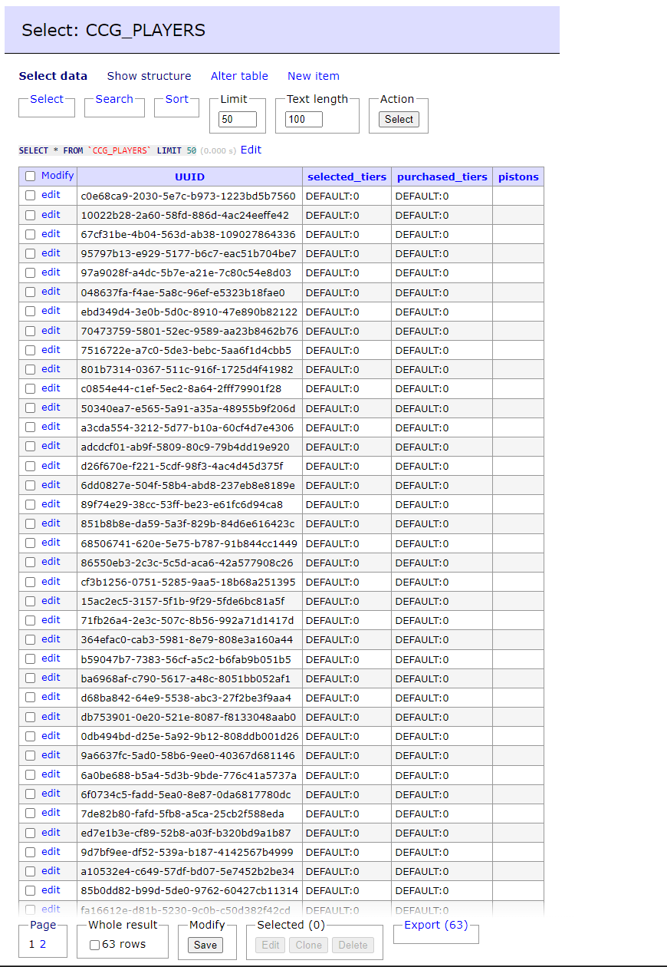Screen dimensions: 667x967
Task: Edit the row a3cda554-3212-5d77-b10a-60cf4d7e4306
Action: (51, 426)
